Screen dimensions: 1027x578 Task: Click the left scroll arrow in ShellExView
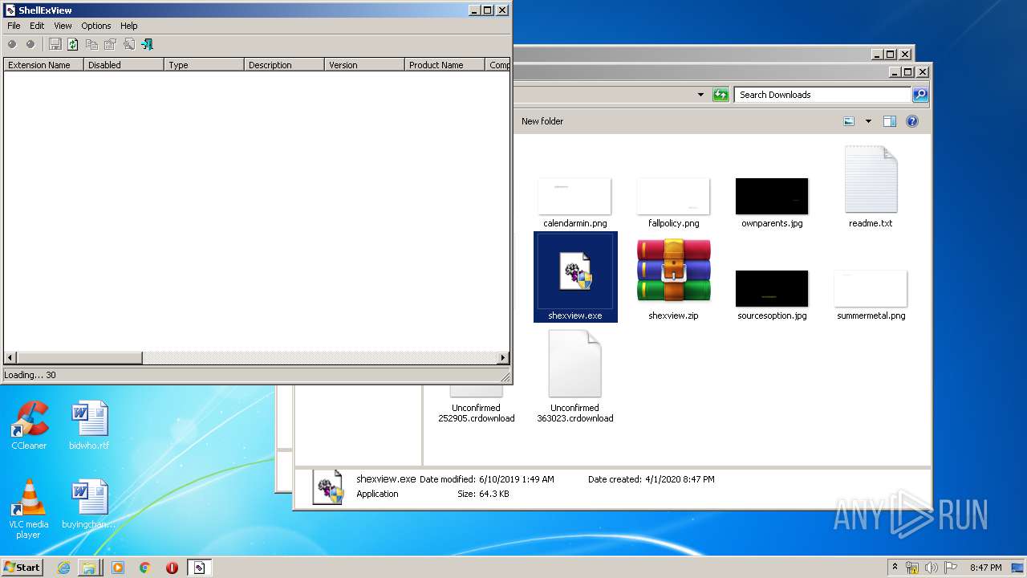(10, 358)
